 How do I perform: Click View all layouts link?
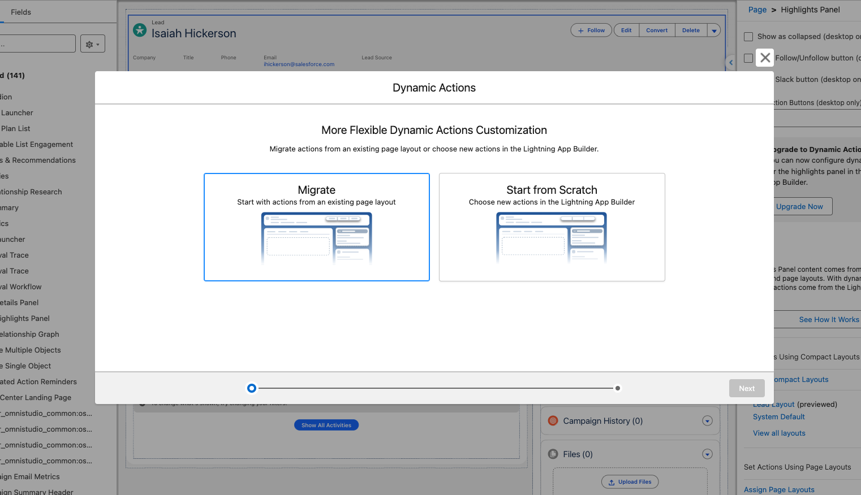[779, 433]
